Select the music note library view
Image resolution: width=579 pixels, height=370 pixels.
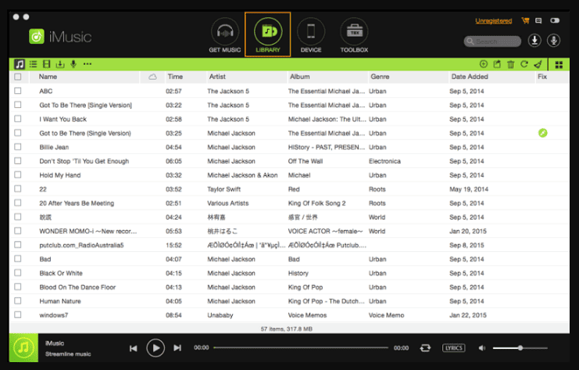click(20, 64)
